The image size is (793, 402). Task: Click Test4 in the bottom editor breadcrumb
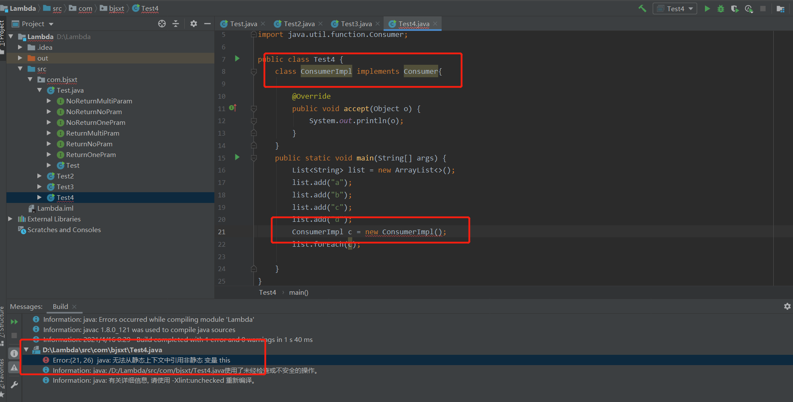tap(267, 292)
